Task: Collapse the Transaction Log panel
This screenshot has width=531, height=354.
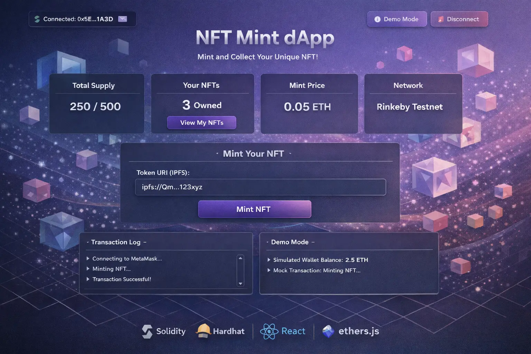Action: pos(146,242)
